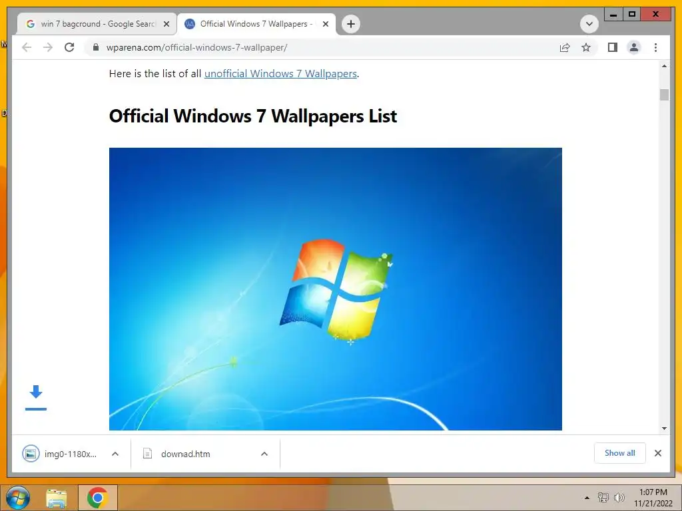Open Chrome side panel
The image size is (682, 511).
(613, 47)
